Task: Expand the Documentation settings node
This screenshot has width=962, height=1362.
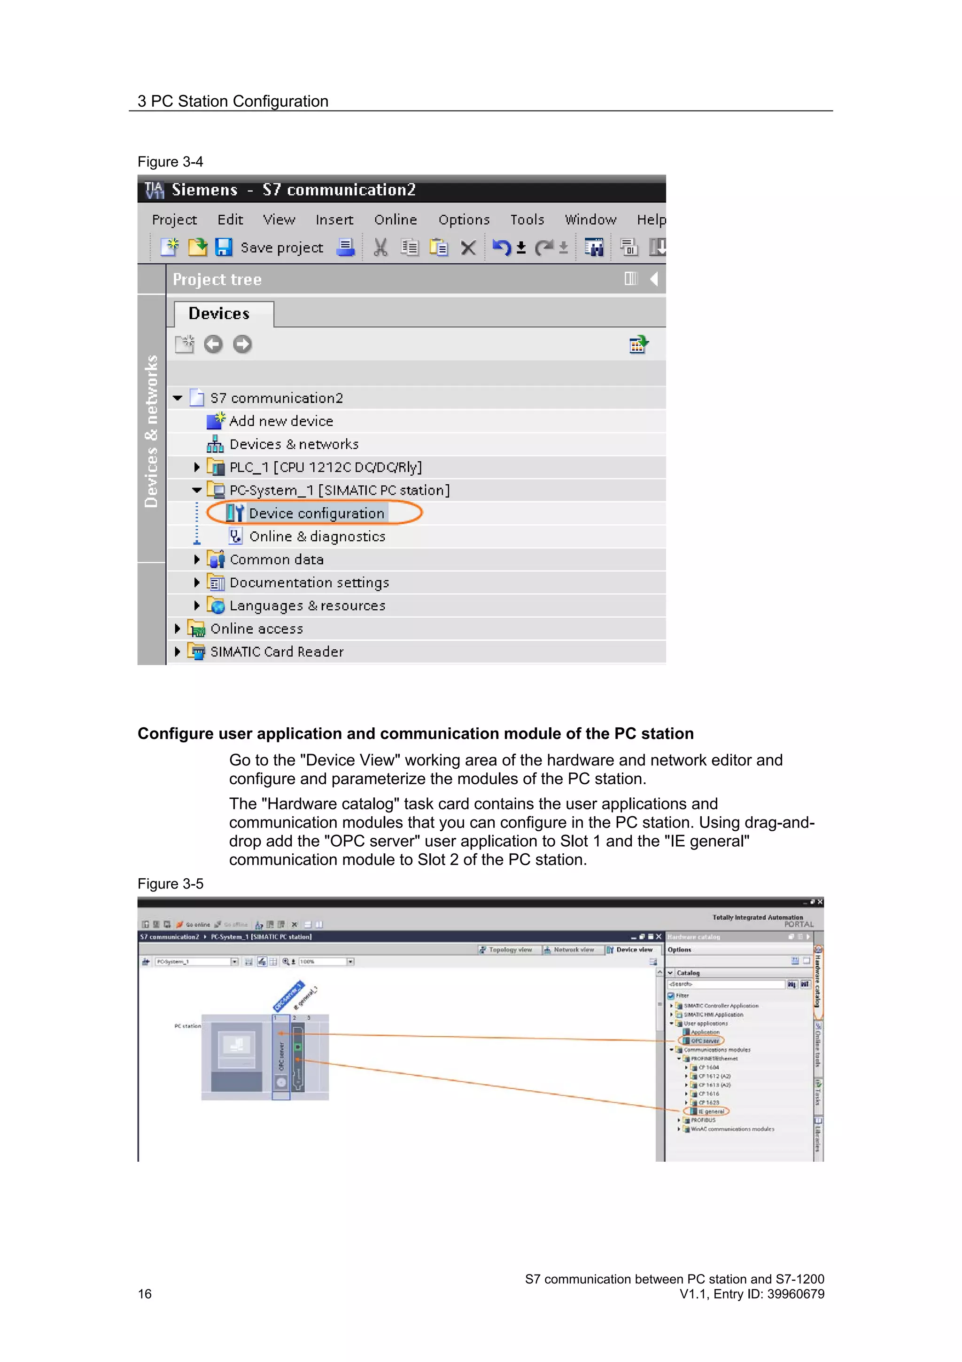Action: pos(197,583)
